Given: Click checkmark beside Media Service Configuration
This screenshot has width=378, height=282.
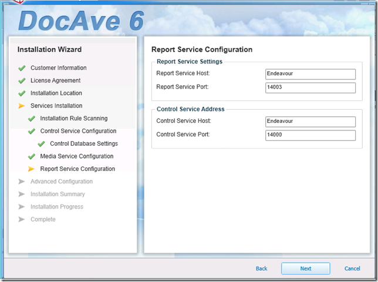Looking at the screenshot, I should pyautogui.click(x=31, y=156).
